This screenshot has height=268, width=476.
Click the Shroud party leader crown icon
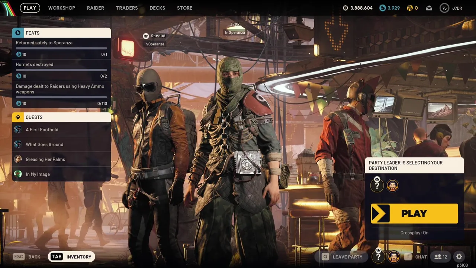pyautogui.click(x=146, y=36)
